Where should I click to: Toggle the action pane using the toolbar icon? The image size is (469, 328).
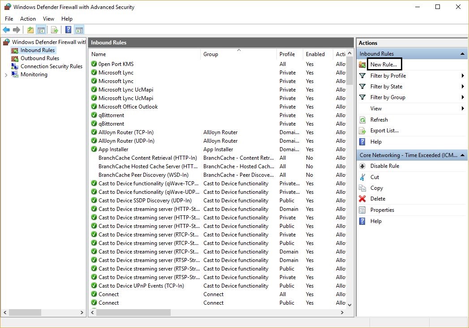click(x=79, y=30)
